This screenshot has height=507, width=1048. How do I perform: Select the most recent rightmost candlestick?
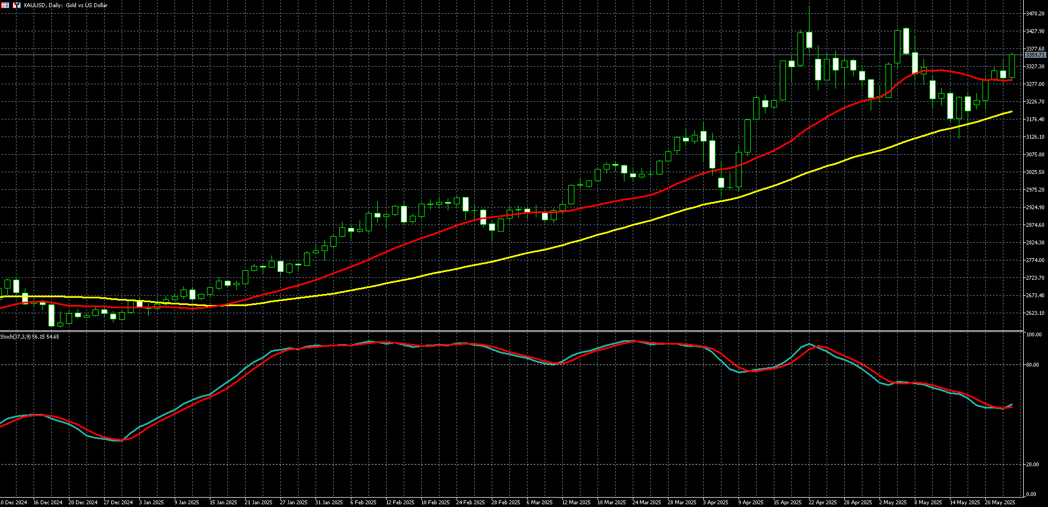pyautogui.click(x=1012, y=66)
